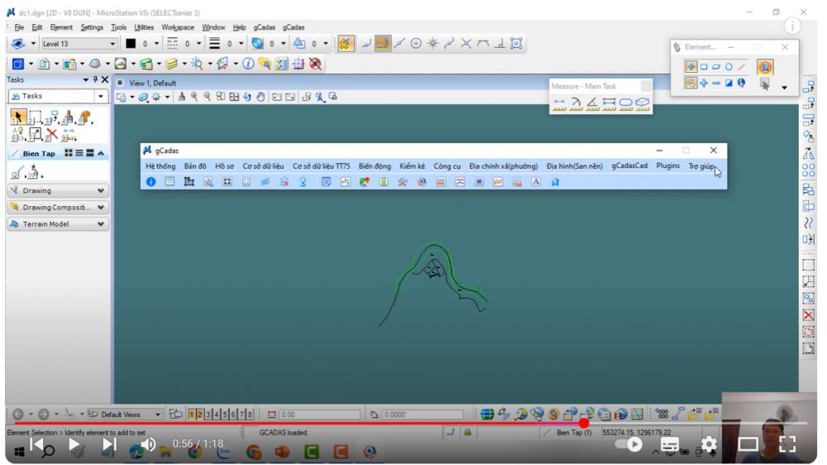Click the lock icon in status bar
Viewport: 827px width, 465px height.
[x=468, y=432]
